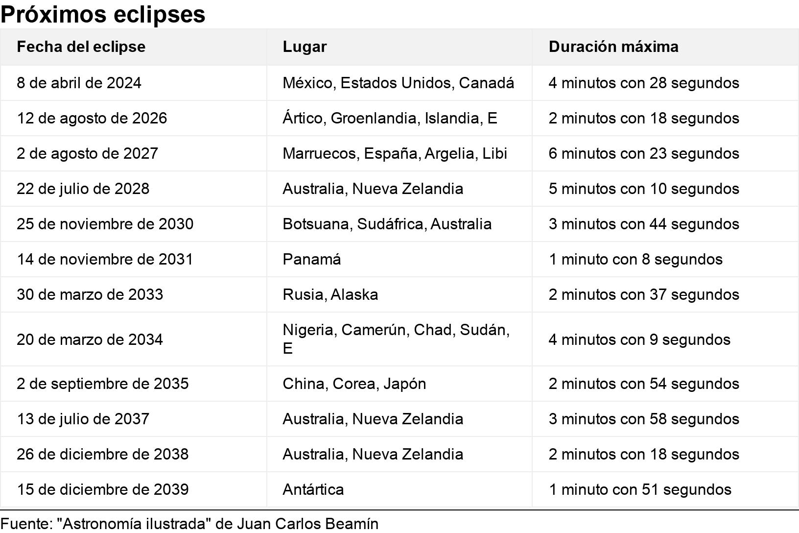The image size is (799, 533).
Task: Select the "2 de septiembre de 2035" date
Action: point(102,384)
